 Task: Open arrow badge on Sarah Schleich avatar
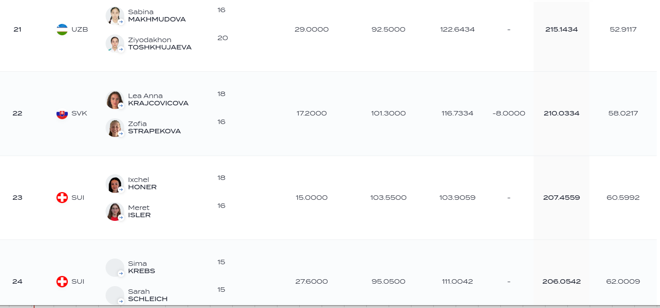click(121, 301)
